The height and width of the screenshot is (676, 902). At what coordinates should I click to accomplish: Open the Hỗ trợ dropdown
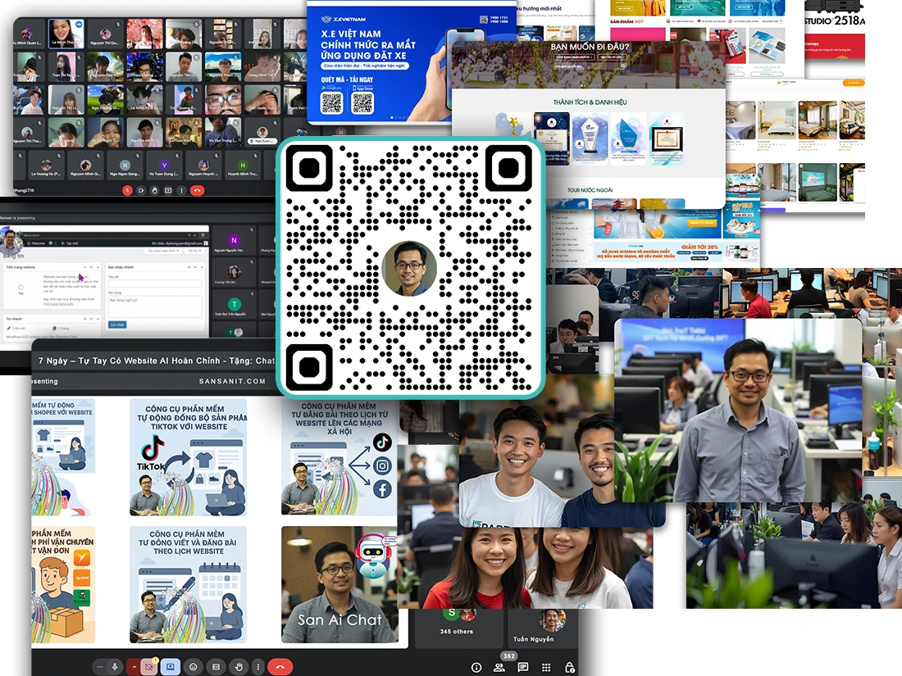click(194, 251)
